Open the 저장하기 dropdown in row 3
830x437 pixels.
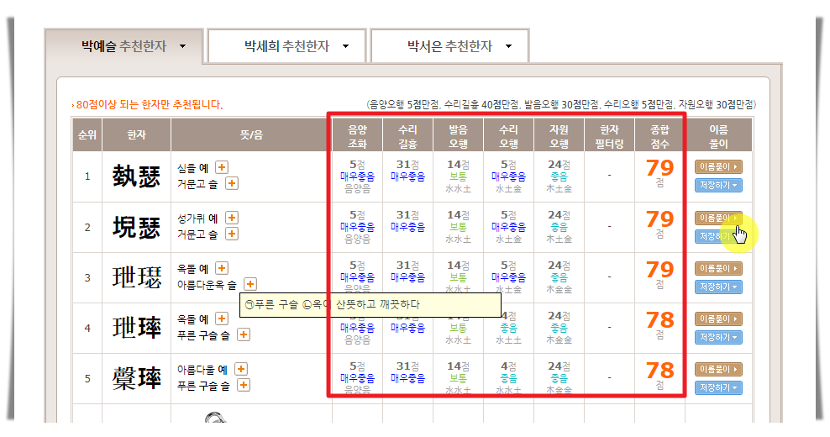click(718, 287)
